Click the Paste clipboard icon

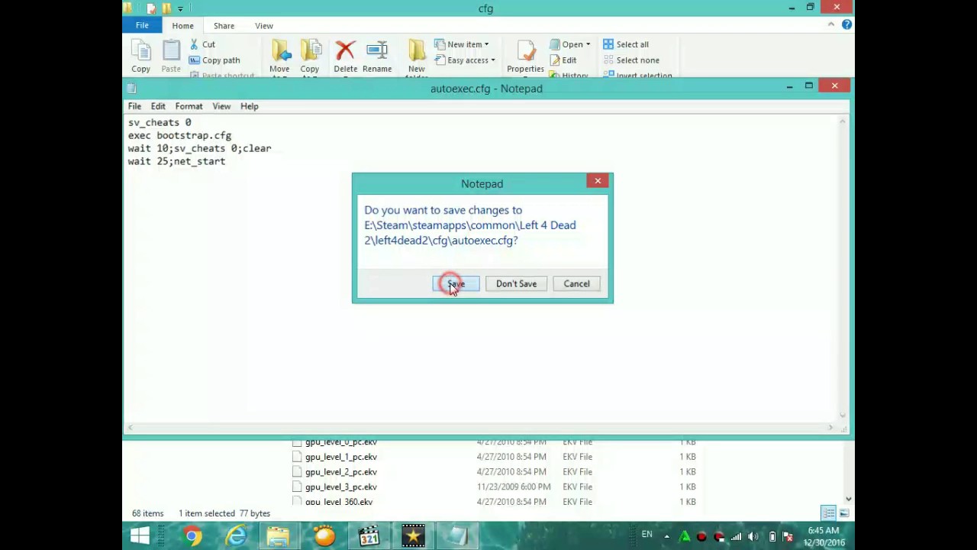point(171,57)
